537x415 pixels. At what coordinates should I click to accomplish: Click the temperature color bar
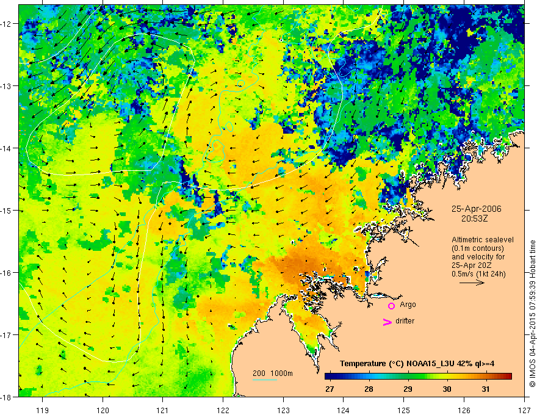coord(418,376)
